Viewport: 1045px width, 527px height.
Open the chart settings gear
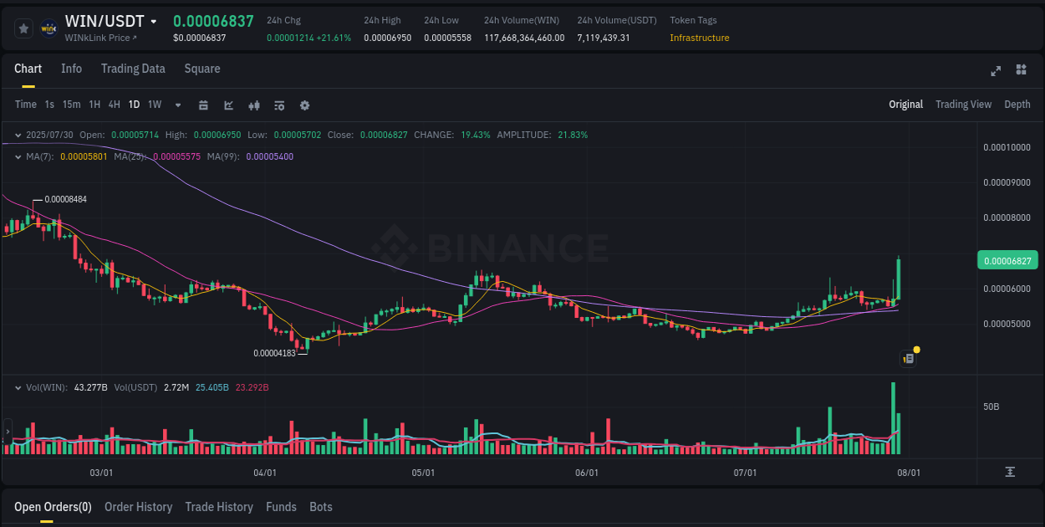click(x=304, y=105)
